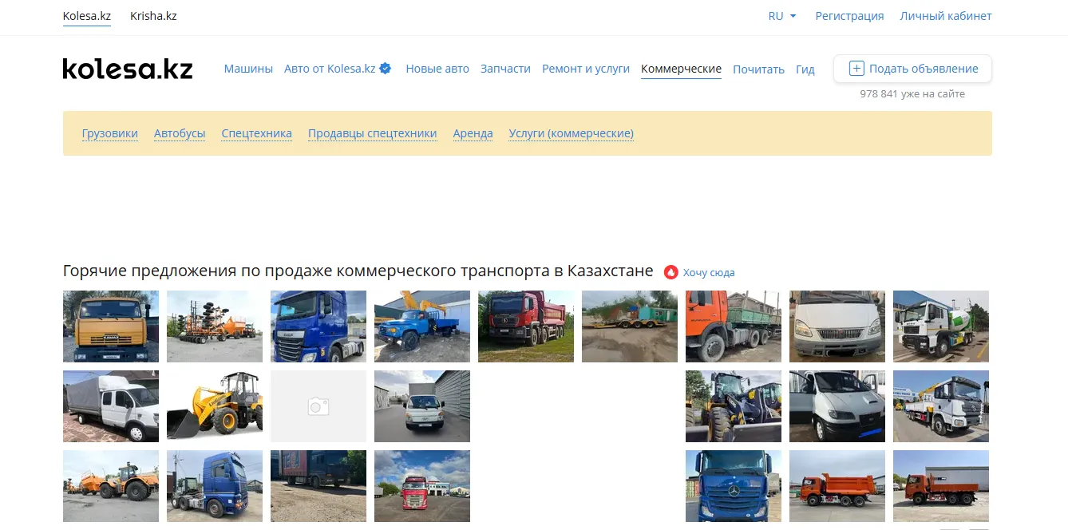Open the agricultural seeder thumbnail

pos(215,326)
